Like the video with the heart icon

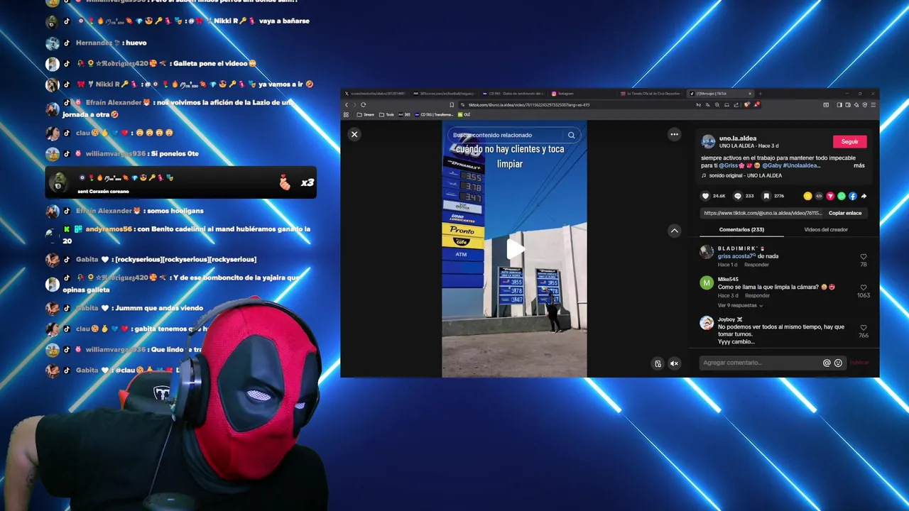(x=705, y=196)
